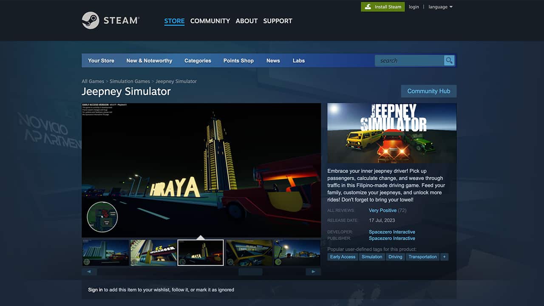The width and height of the screenshot is (544, 306).
Task: Click the Jeepney Simulator breadcrumb
Action: [176, 81]
